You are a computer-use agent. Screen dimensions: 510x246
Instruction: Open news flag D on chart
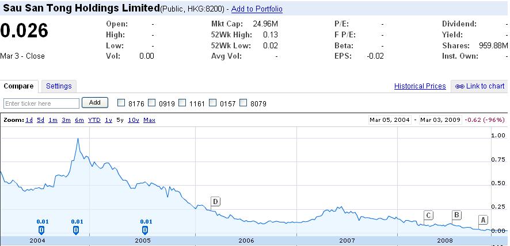[x=216, y=202]
